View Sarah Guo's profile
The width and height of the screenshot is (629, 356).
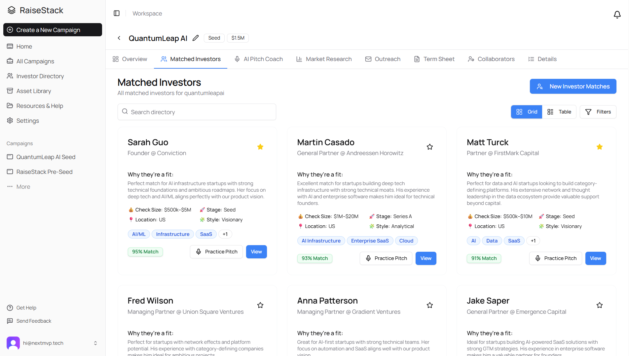pos(256,252)
